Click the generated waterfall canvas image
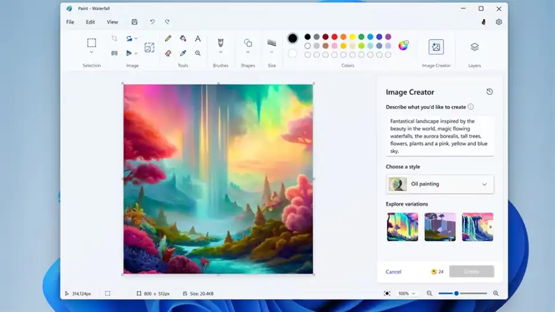 tap(218, 179)
